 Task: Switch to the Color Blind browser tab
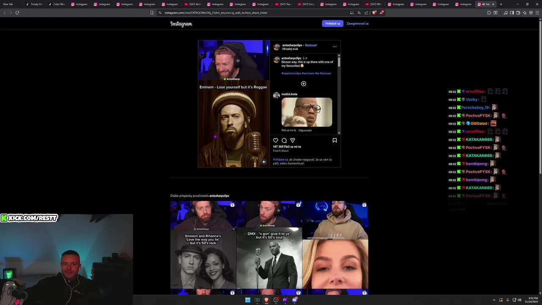pyautogui.click(x=57, y=4)
